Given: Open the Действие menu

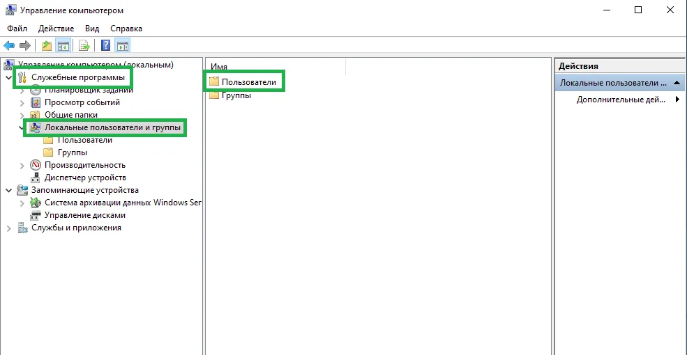Looking at the screenshot, I should [x=56, y=29].
